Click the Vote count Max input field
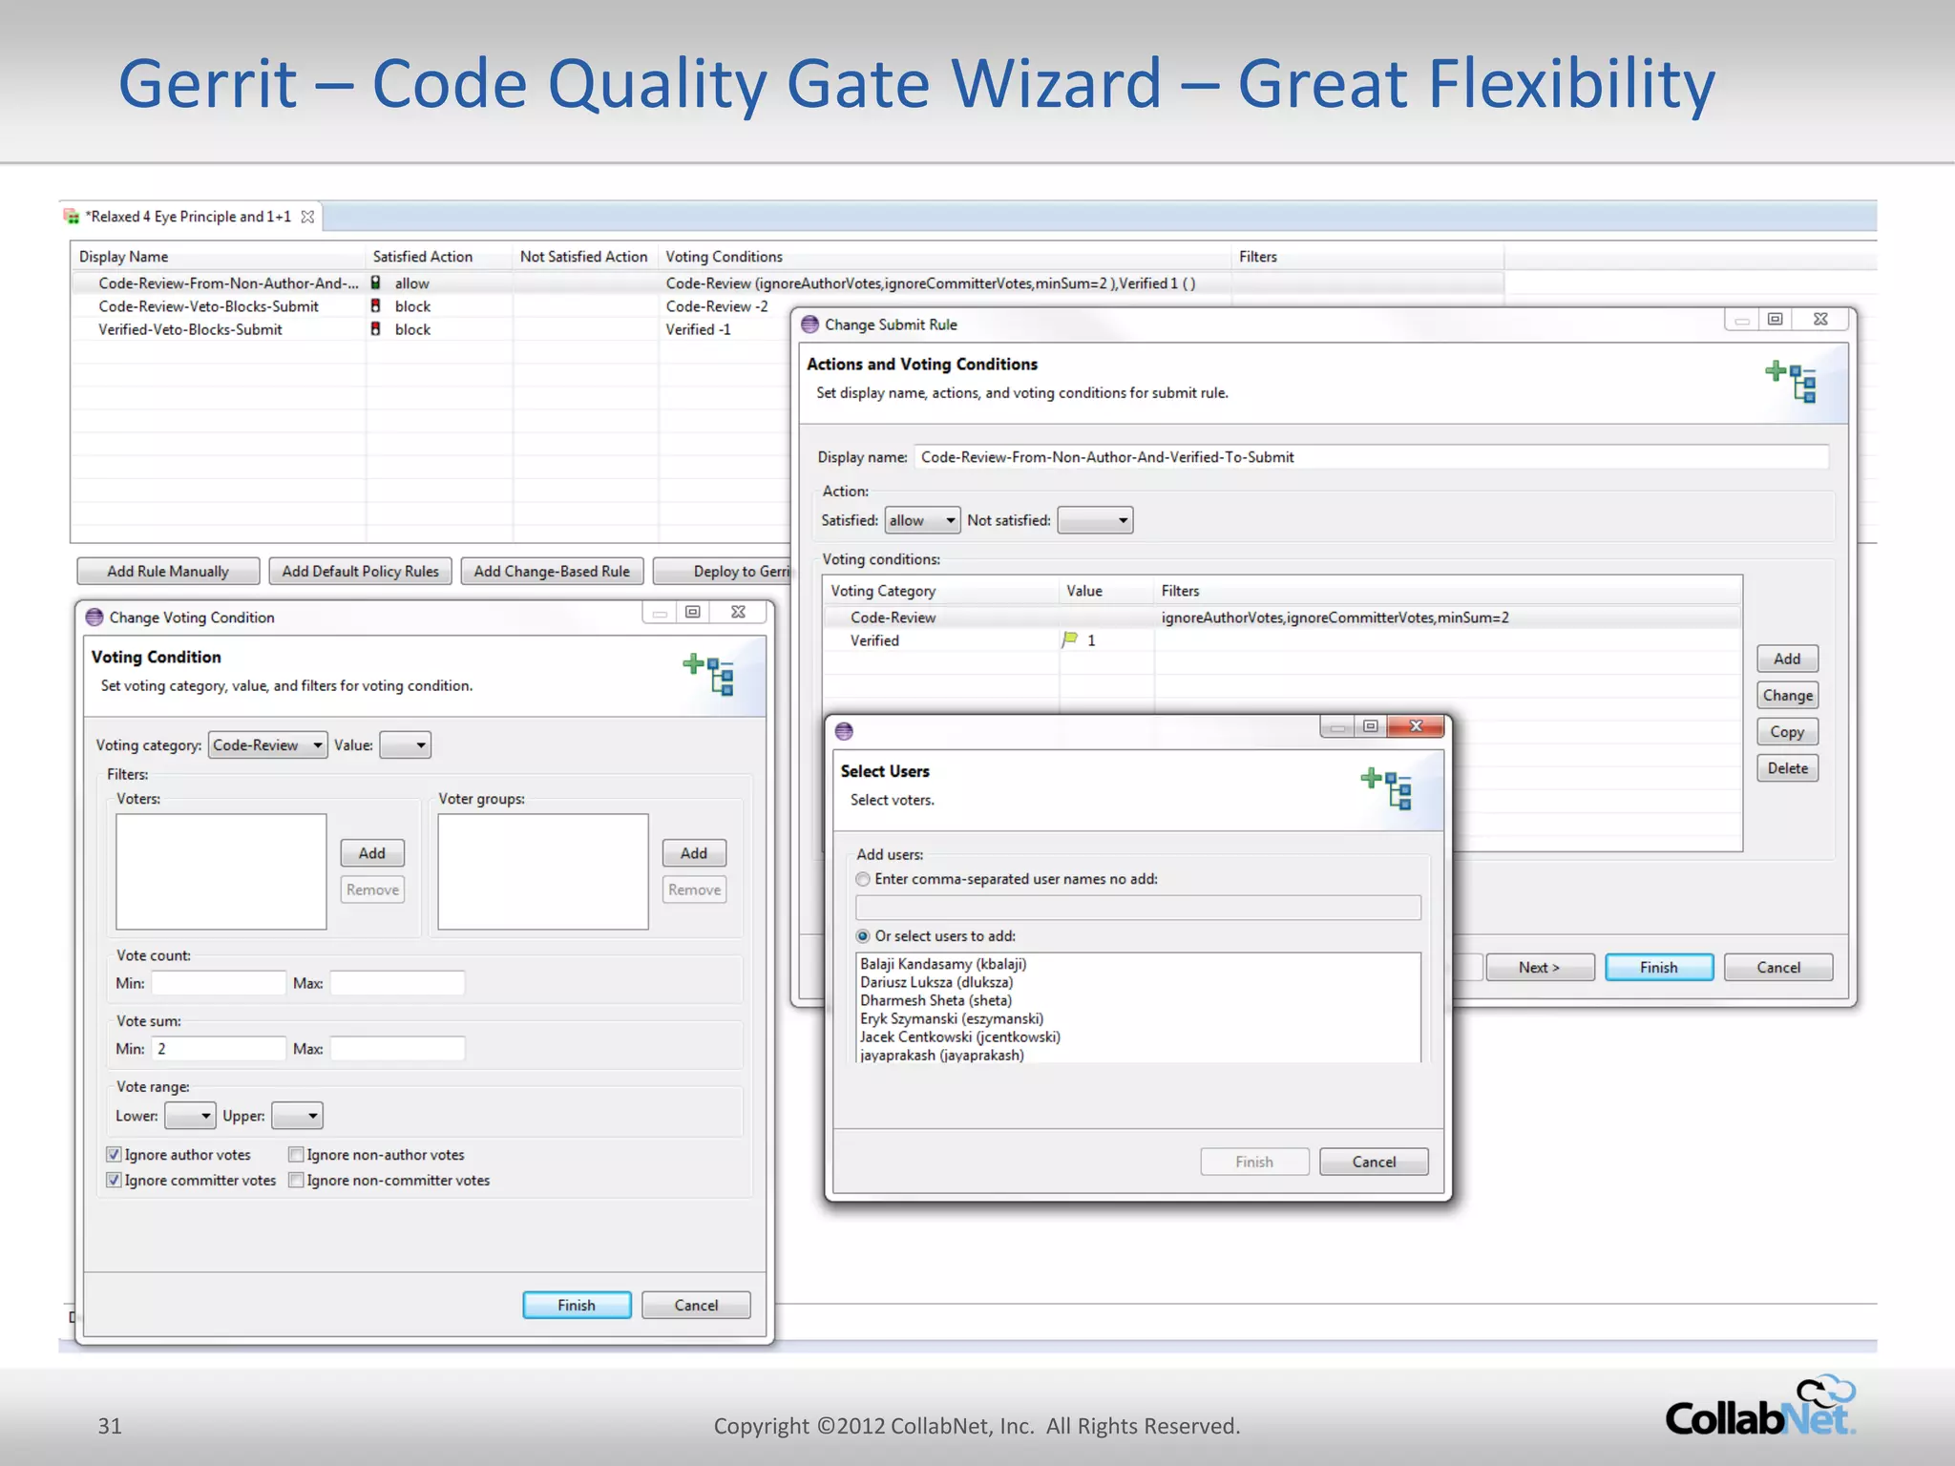The height and width of the screenshot is (1466, 1955). (397, 983)
